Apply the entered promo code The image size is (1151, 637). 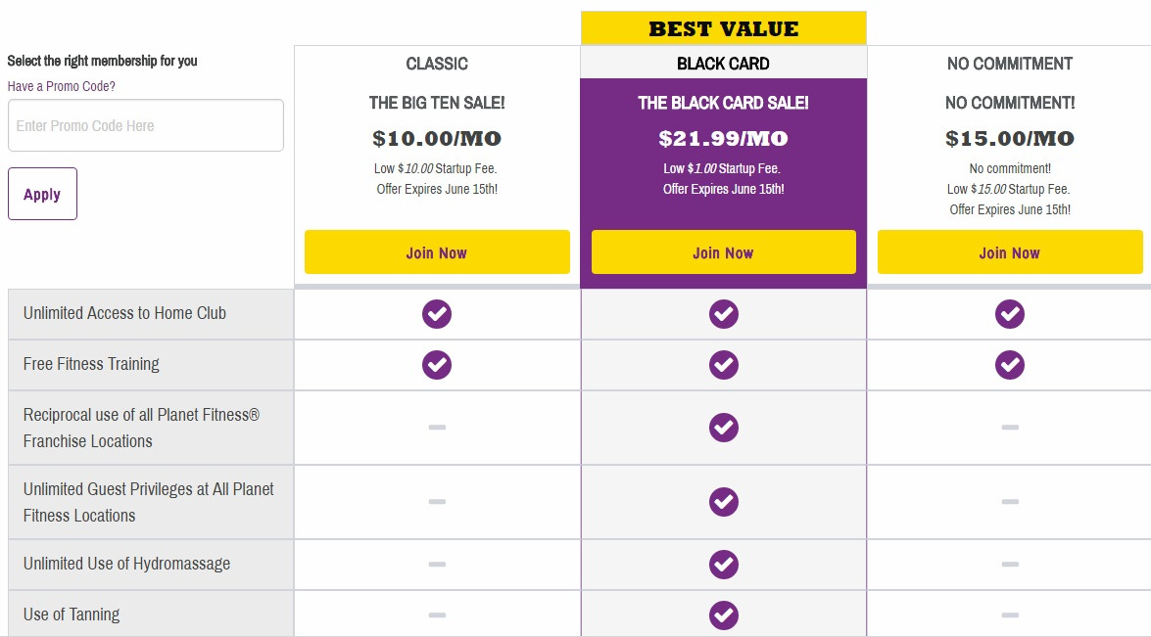[42, 194]
